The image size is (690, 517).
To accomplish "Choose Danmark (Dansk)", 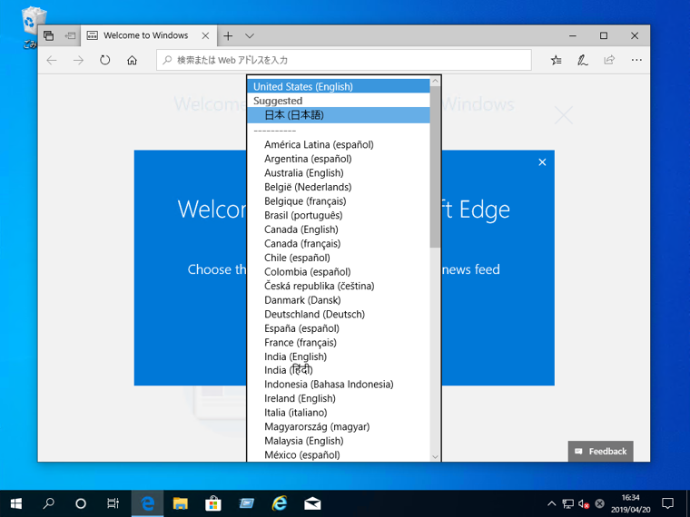I will click(339, 300).
